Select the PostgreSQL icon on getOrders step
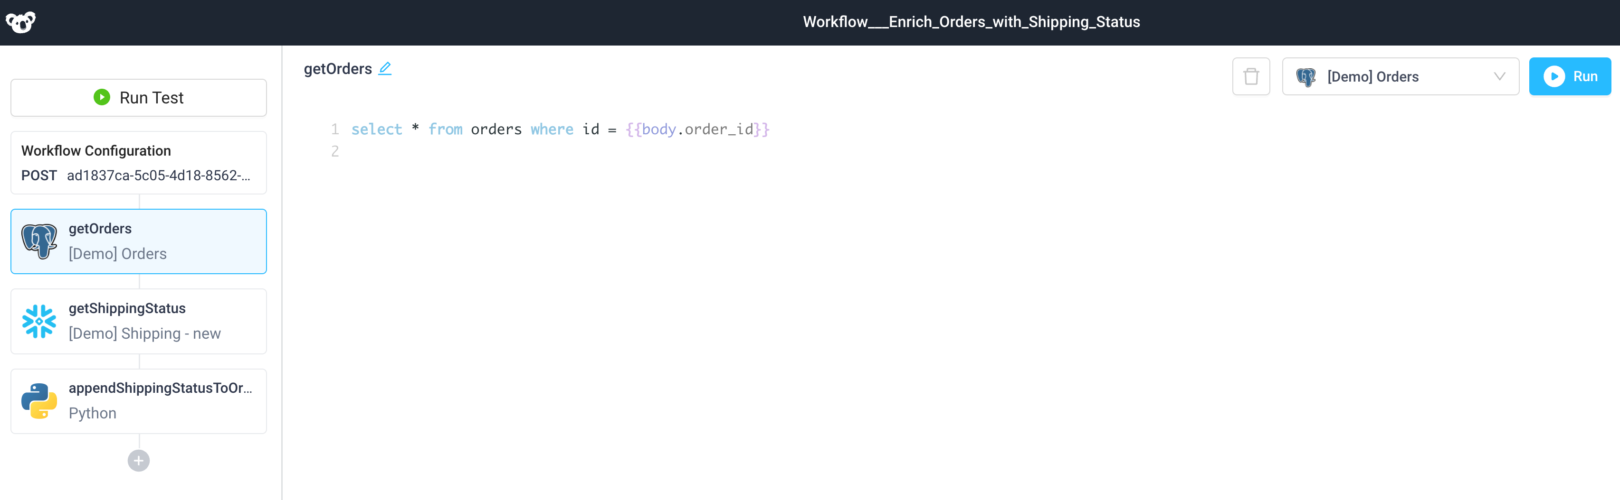1620x500 pixels. 39,241
